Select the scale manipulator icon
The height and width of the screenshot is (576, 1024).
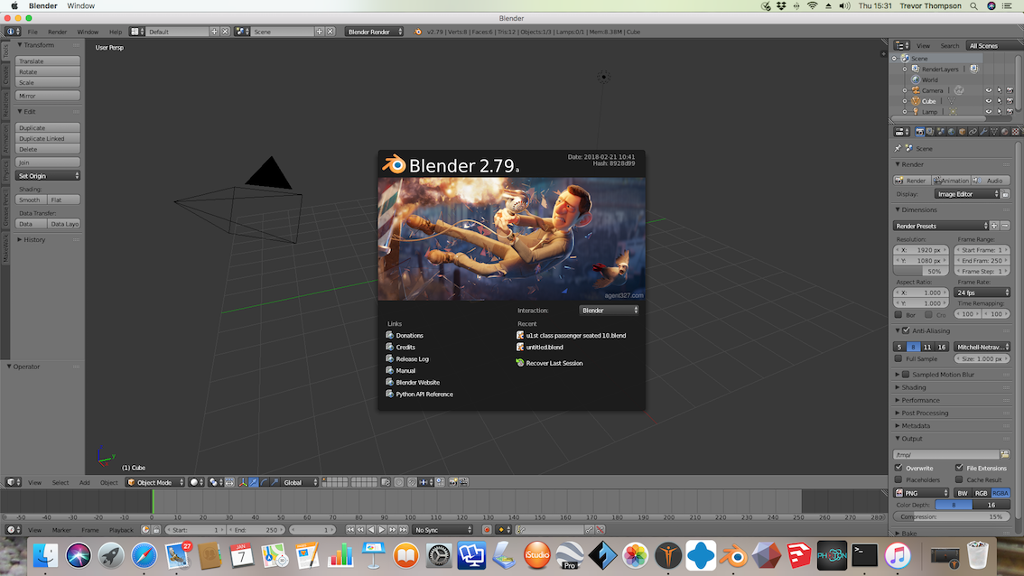(x=275, y=482)
